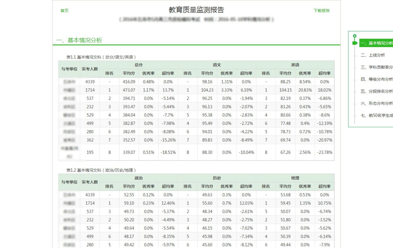Click the 51.80 cell
393x248 pixels.
click(x=285, y=220)
